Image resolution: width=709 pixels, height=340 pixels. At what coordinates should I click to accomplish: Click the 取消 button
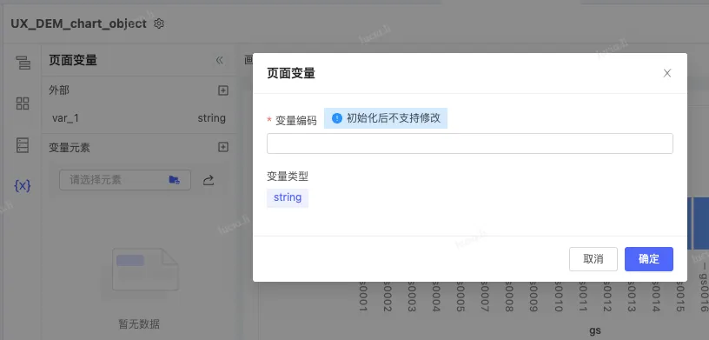pos(593,259)
